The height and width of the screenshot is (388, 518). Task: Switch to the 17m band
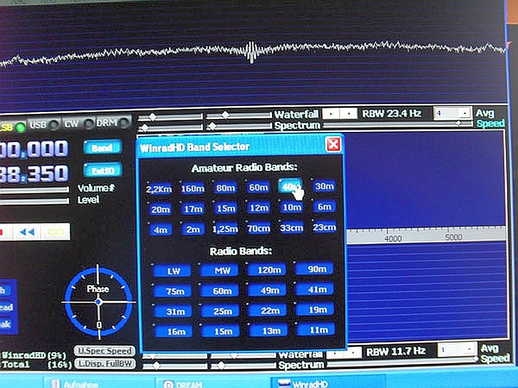[193, 208]
